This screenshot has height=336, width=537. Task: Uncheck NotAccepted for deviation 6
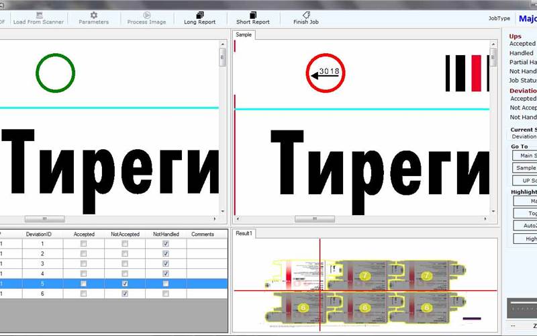click(x=125, y=294)
